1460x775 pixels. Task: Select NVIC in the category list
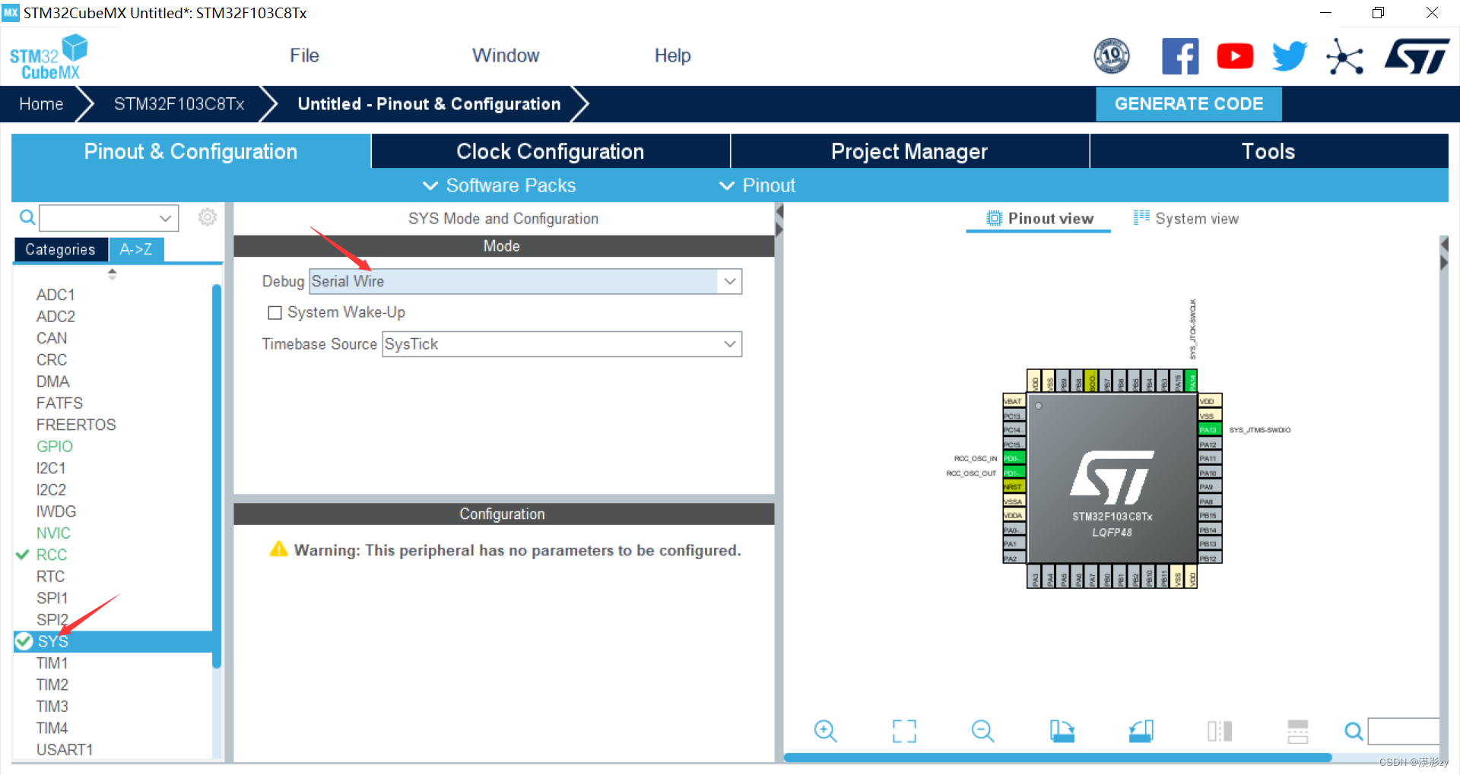53,533
